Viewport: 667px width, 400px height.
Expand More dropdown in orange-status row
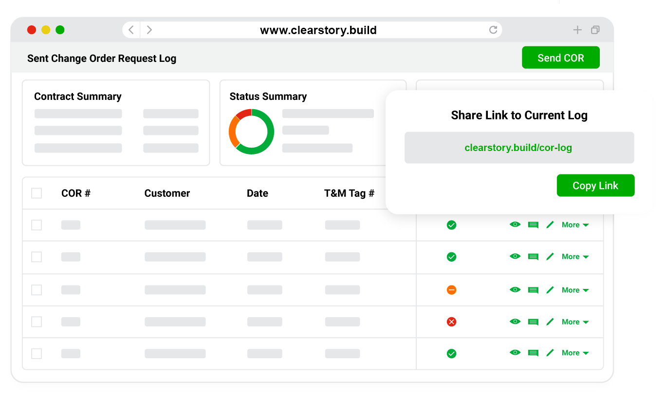(x=575, y=290)
